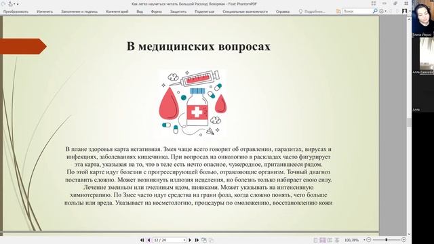Toggle continuous page view mode
The width and height of the screenshot is (434, 244).
[x=323, y=240]
